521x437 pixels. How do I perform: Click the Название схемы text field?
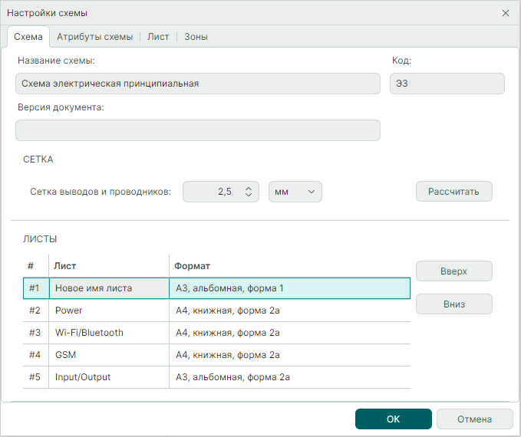tap(197, 84)
